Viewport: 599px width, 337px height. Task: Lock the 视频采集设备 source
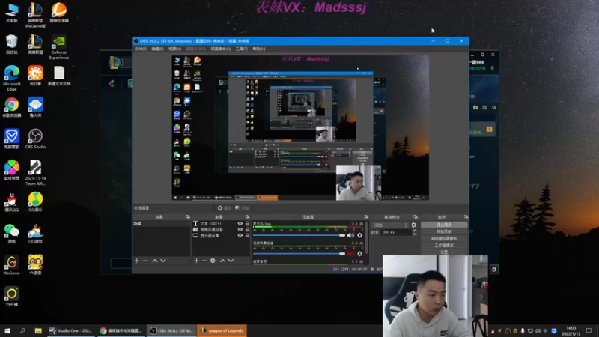[x=247, y=230]
